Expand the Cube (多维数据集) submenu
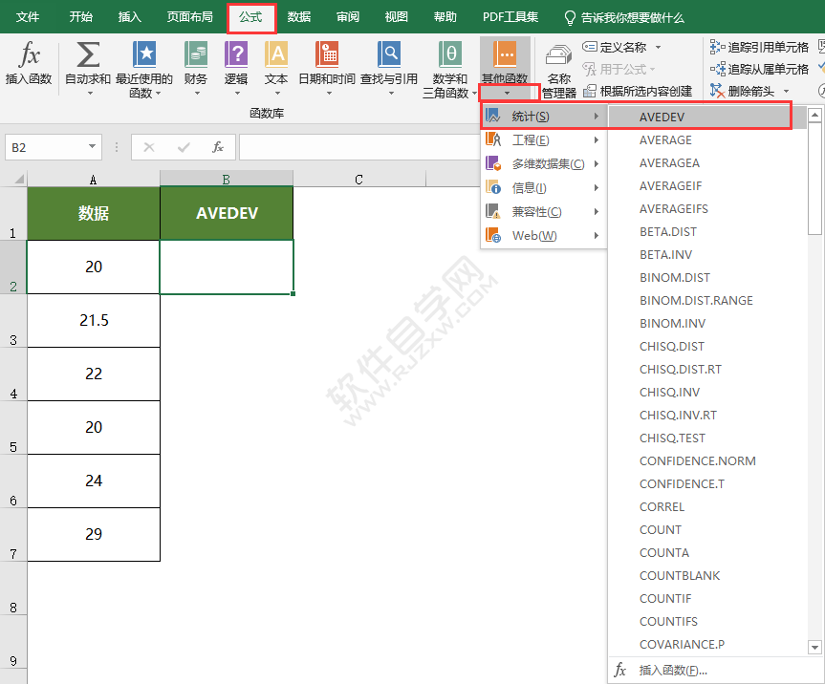825x684 pixels. 544,164
